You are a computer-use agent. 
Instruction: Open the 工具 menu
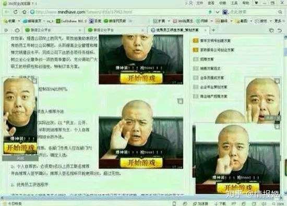pos(234,3)
